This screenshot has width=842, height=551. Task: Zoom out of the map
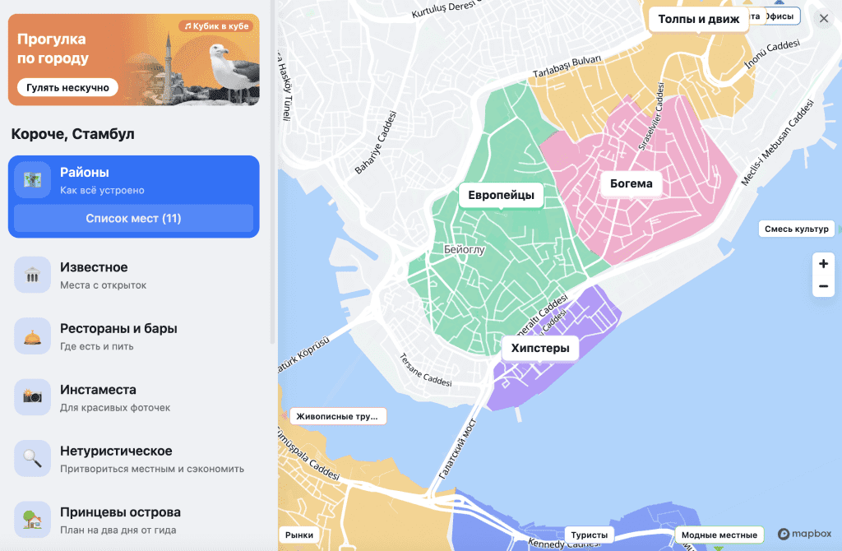pos(823,286)
